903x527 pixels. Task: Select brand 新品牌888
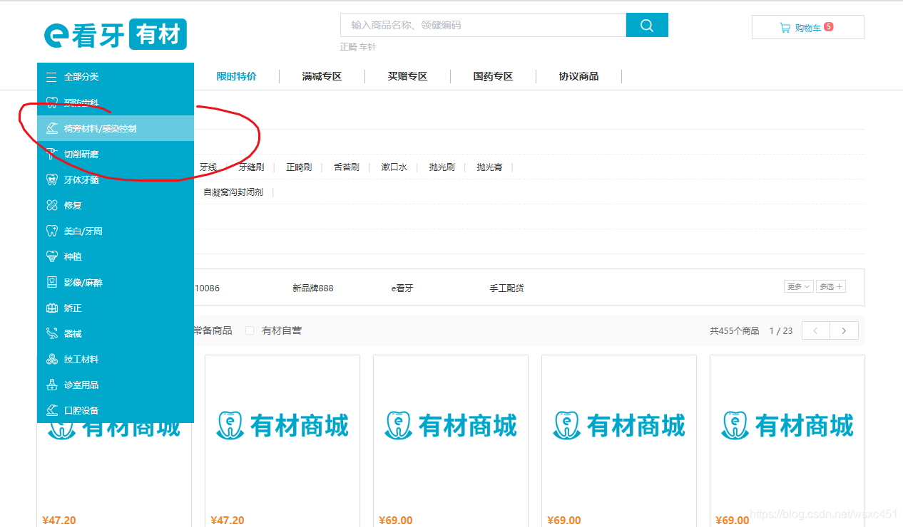click(x=313, y=288)
